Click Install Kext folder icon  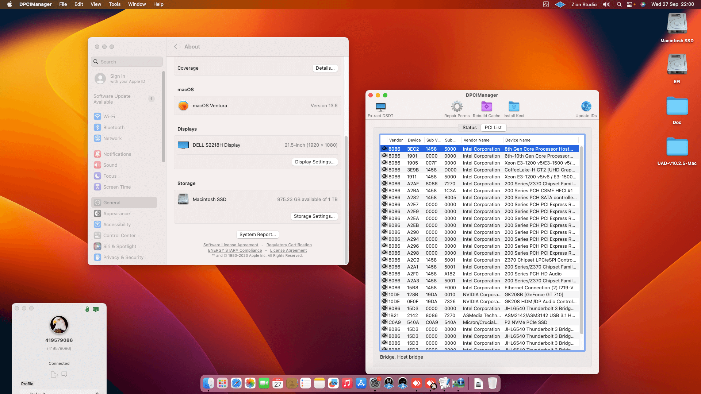click(x=514, y=107)
